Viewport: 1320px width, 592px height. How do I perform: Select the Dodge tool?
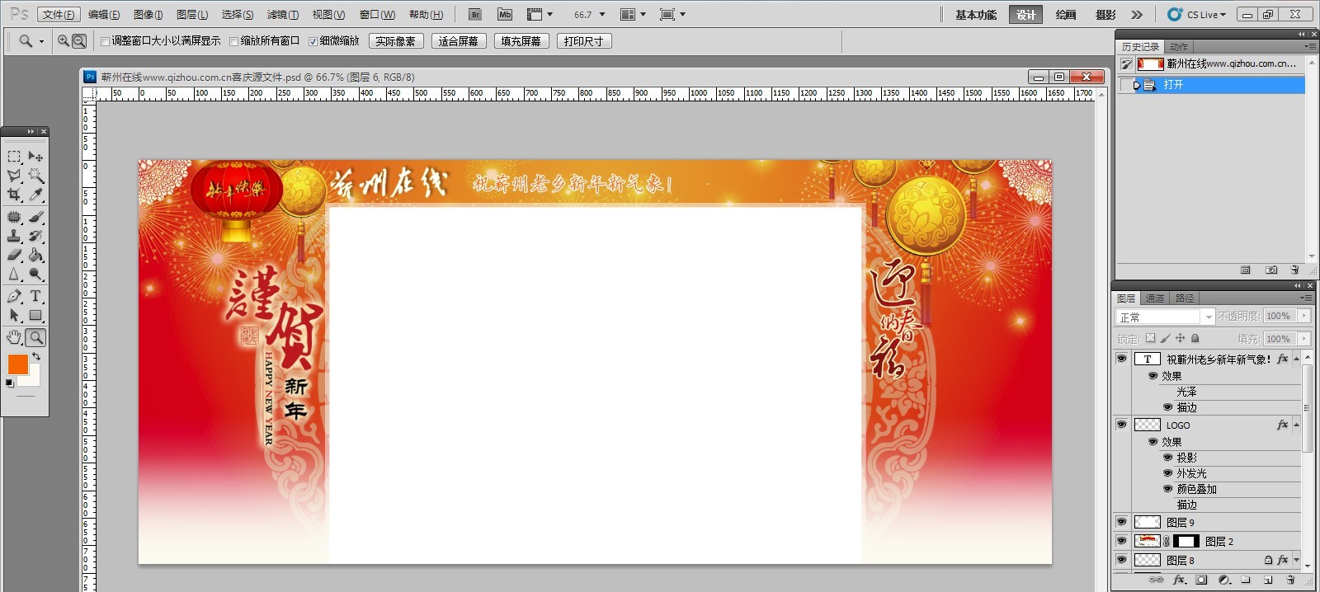[x=35, y=275]
